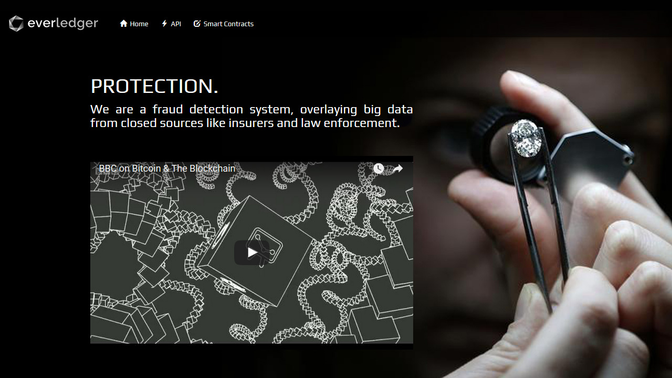Click the fraud detection system paragraph
Screen dimensions: 672x378
pyautogui.click(x=251, y=116)
